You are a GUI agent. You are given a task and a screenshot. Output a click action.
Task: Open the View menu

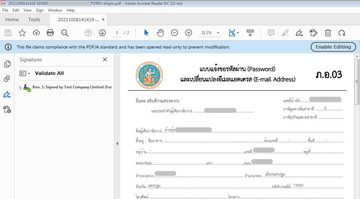click(27, 10)
